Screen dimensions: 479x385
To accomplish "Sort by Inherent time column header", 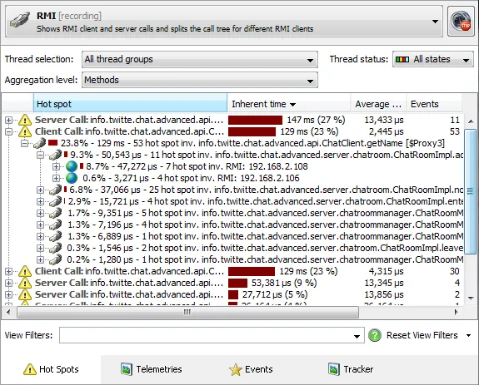I will [289, 104].
